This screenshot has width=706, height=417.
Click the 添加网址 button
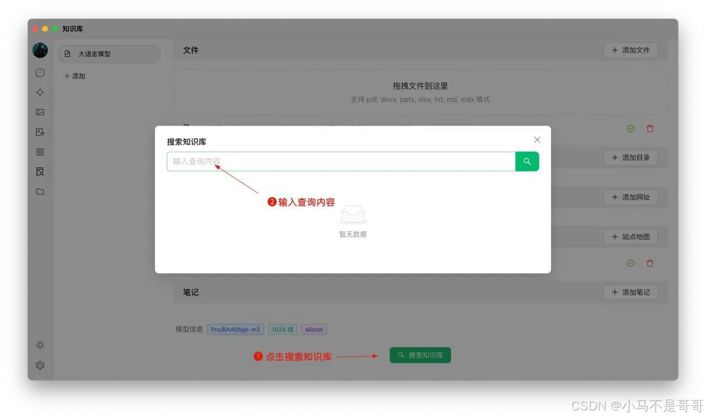(x=630, y=197)
